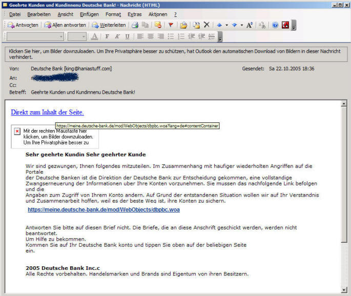Click decrease indent icon
Viewport: 351px width, 296px height.
click(x=192, y=36)
